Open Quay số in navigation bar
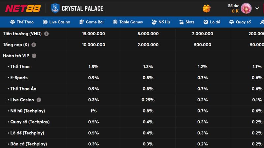The height and width of the screenshot is (148, 264). pos(240,22)
